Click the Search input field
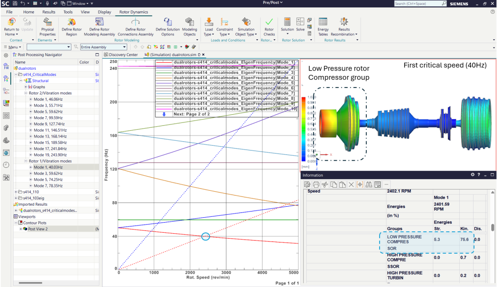The height and width of the screenshot is (287, 497). [417, 3]
